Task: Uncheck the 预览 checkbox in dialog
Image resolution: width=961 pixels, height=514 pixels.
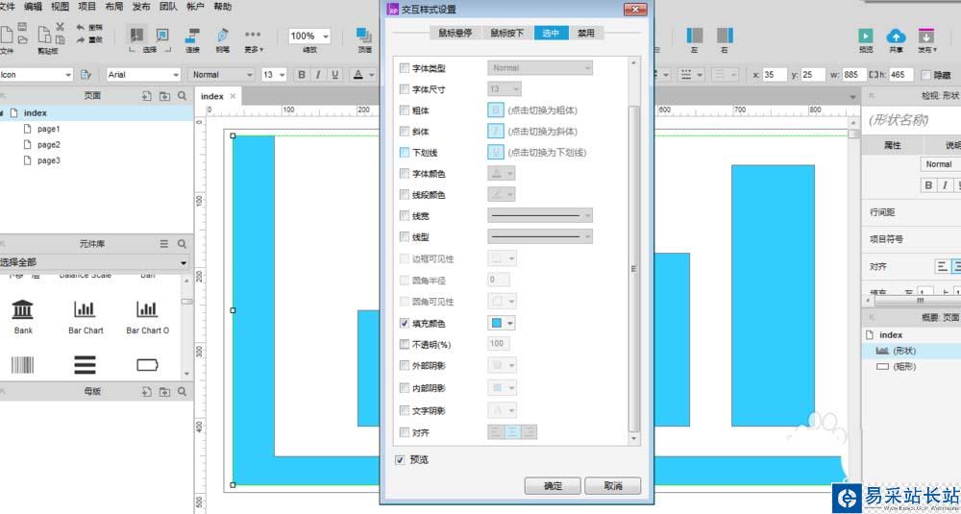Action: [x=400, y=459]
